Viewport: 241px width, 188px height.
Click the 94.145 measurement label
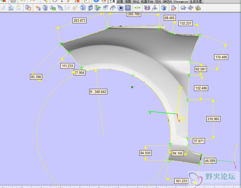click(178, 153)
